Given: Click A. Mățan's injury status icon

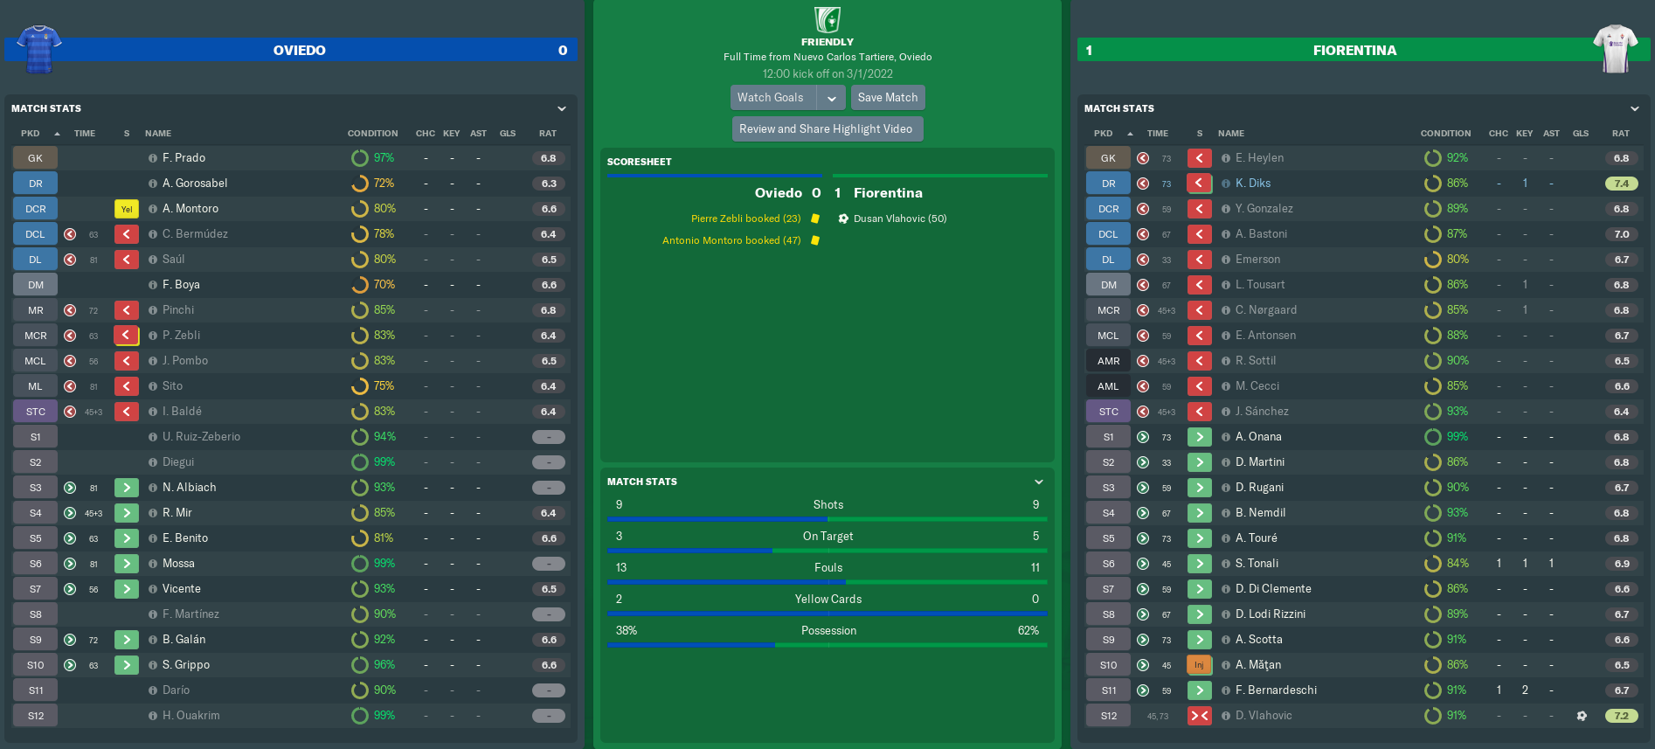Looking at the screenshot, I should [x=1199, y=665].
